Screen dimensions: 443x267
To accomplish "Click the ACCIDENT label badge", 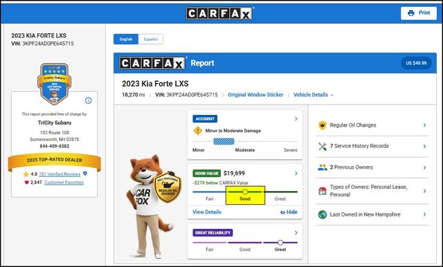I will click(205, 119).
